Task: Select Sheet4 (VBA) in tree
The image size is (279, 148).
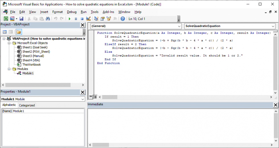Action: [31, 60]
